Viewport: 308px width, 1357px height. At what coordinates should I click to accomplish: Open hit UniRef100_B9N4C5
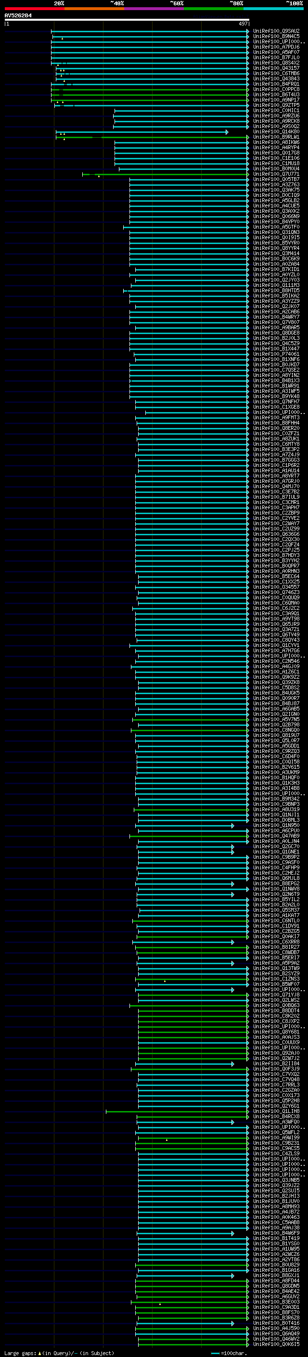[276, 37]
